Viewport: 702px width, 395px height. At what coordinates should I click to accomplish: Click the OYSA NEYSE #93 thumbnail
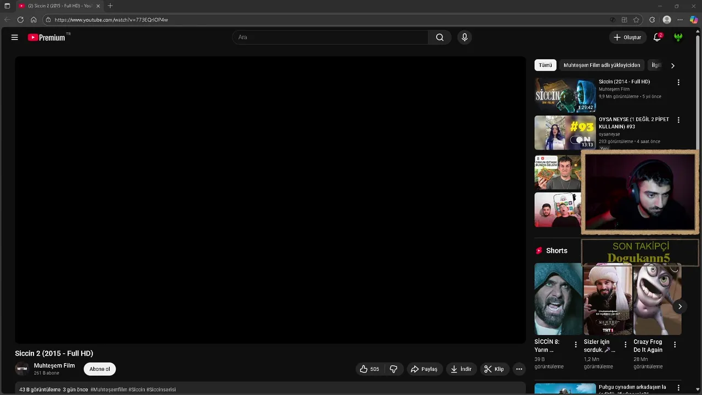point(565,132)
